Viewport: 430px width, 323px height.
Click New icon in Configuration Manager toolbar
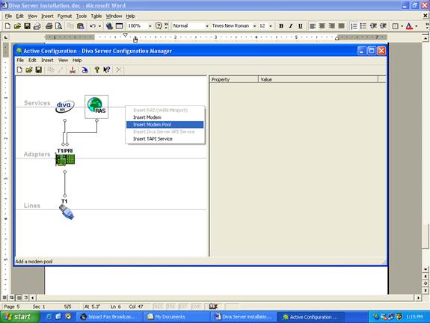[19, 70]
